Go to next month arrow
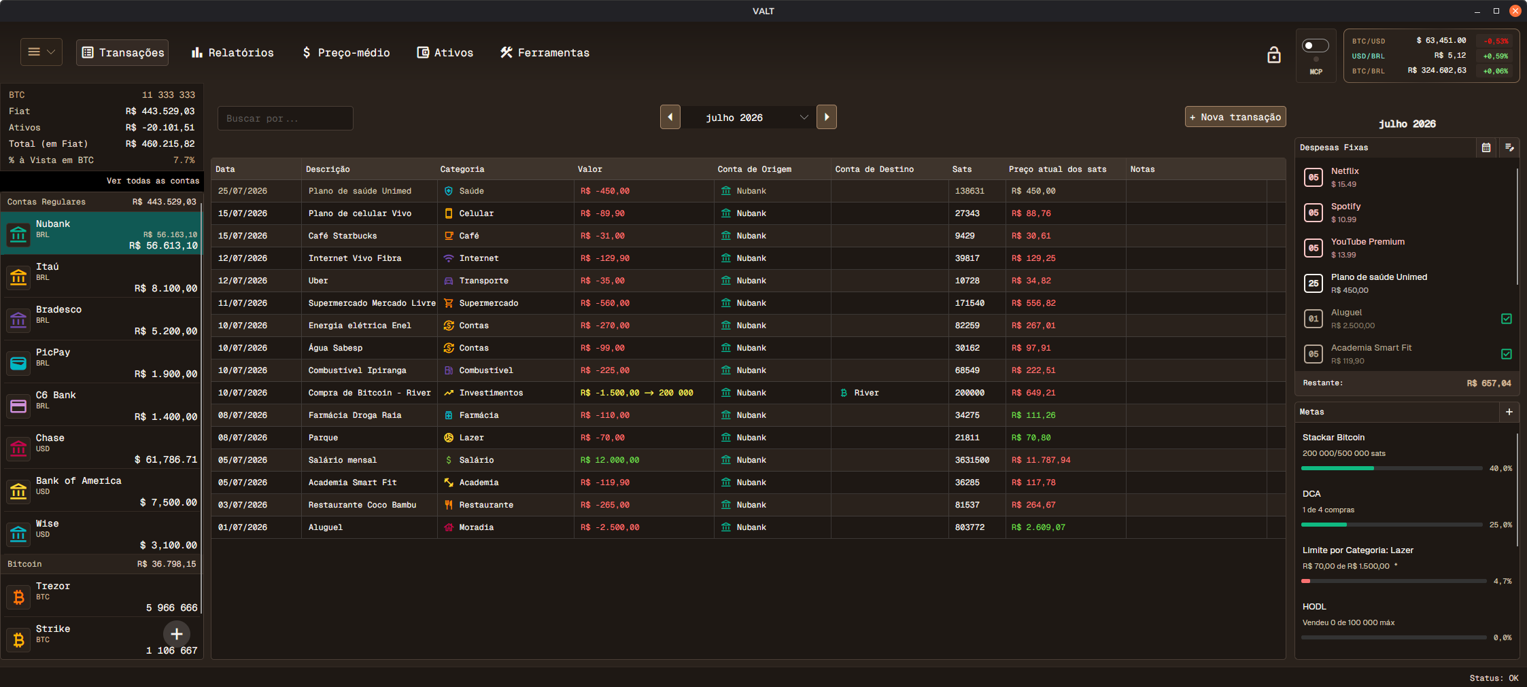The height and width of the screenshot is (687, 1527). (x=827, y=117)
